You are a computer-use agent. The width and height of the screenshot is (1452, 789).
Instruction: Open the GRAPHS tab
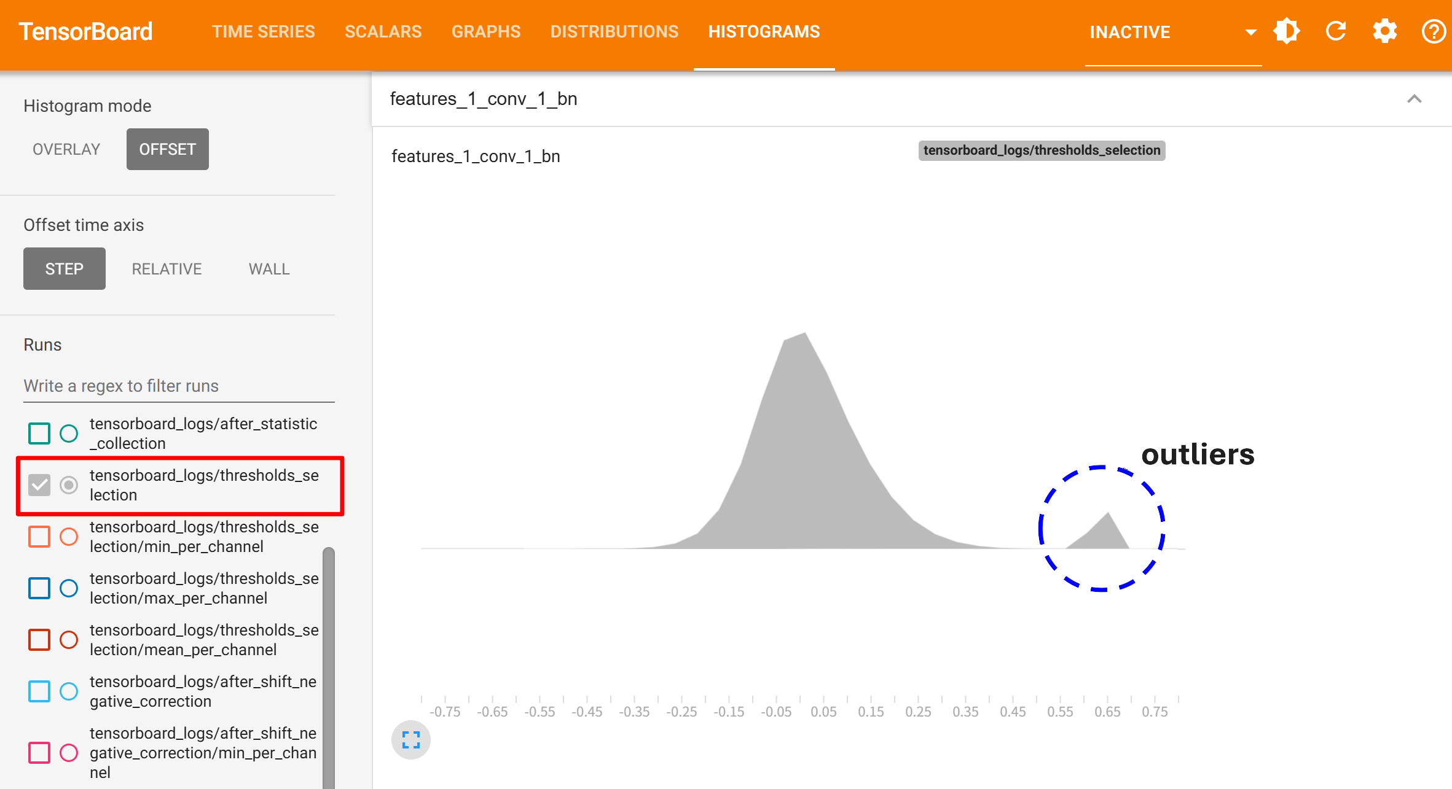[x=485, y=32]
